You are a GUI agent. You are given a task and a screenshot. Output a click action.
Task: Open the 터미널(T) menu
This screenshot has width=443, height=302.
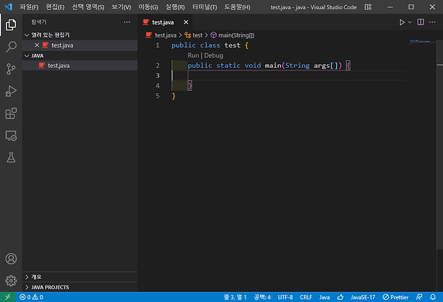click(204, 7)
